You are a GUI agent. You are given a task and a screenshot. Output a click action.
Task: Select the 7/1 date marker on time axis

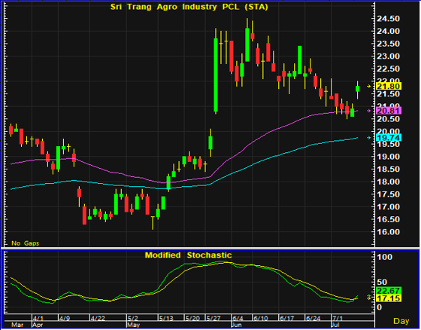tap(338, 319)
